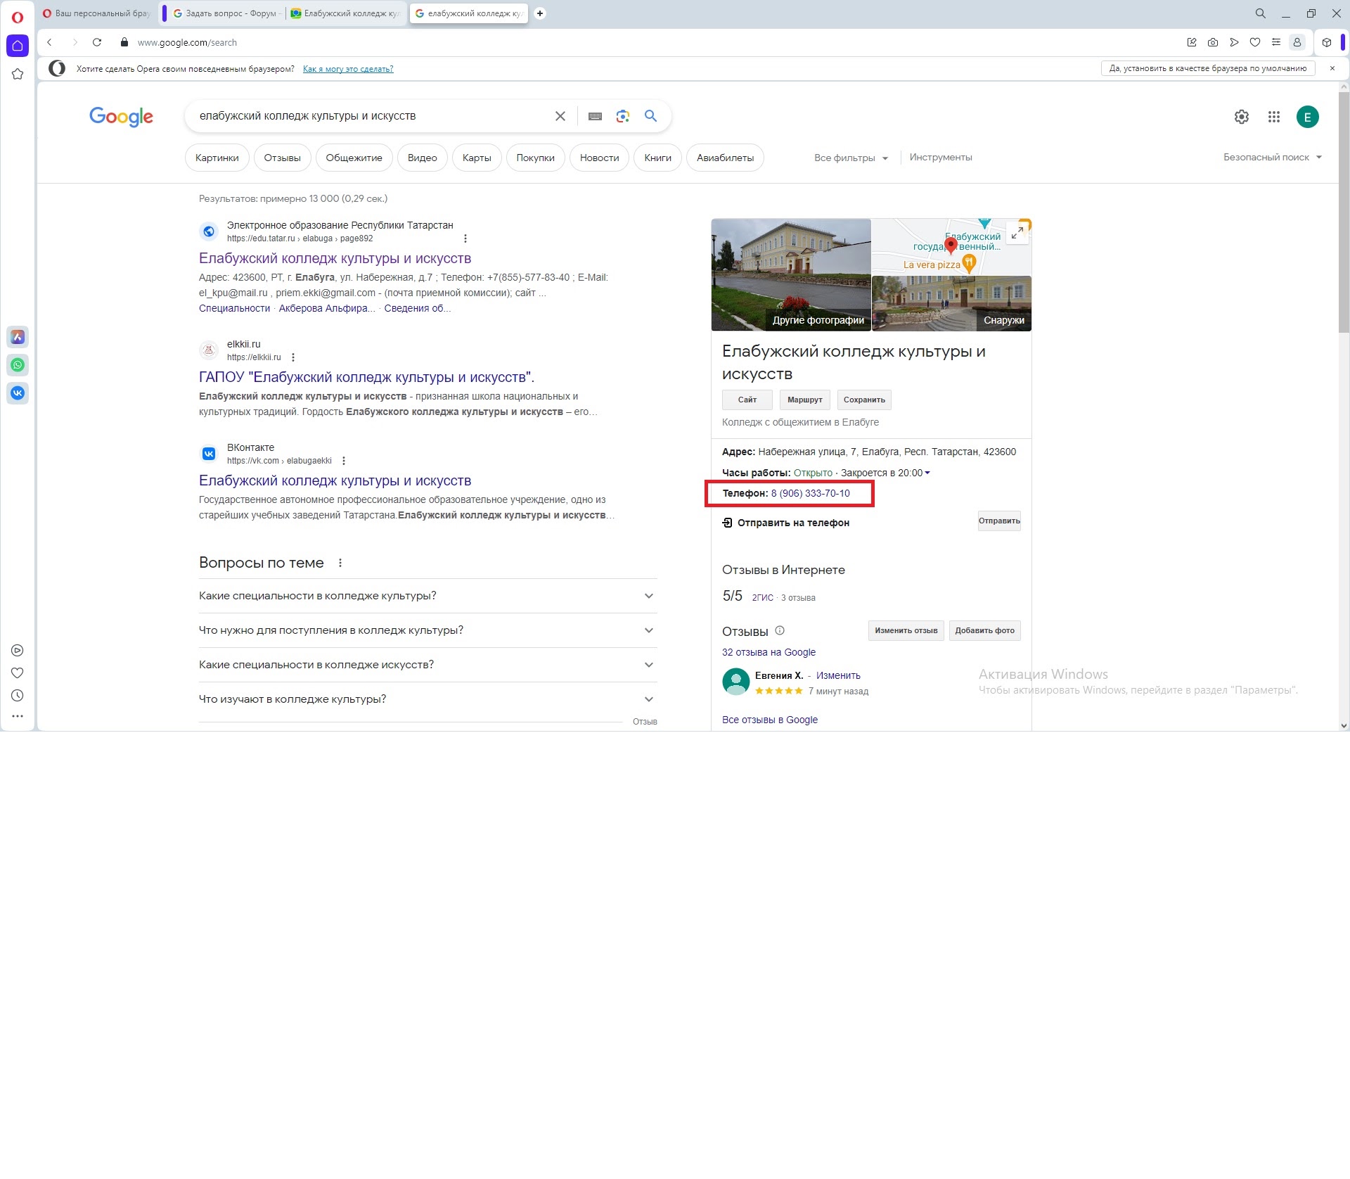Viewport: 1350px width, 1179px height.
Task: Open WhatsApp in Opera sidebar
Action: [18, 364]
